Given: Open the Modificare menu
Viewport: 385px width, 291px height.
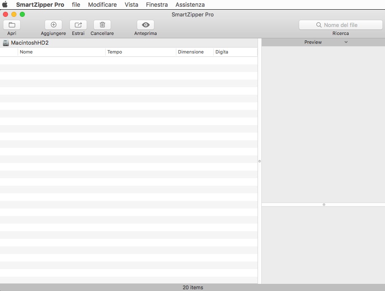Looking at the screenshot, I should pos(102,5).
